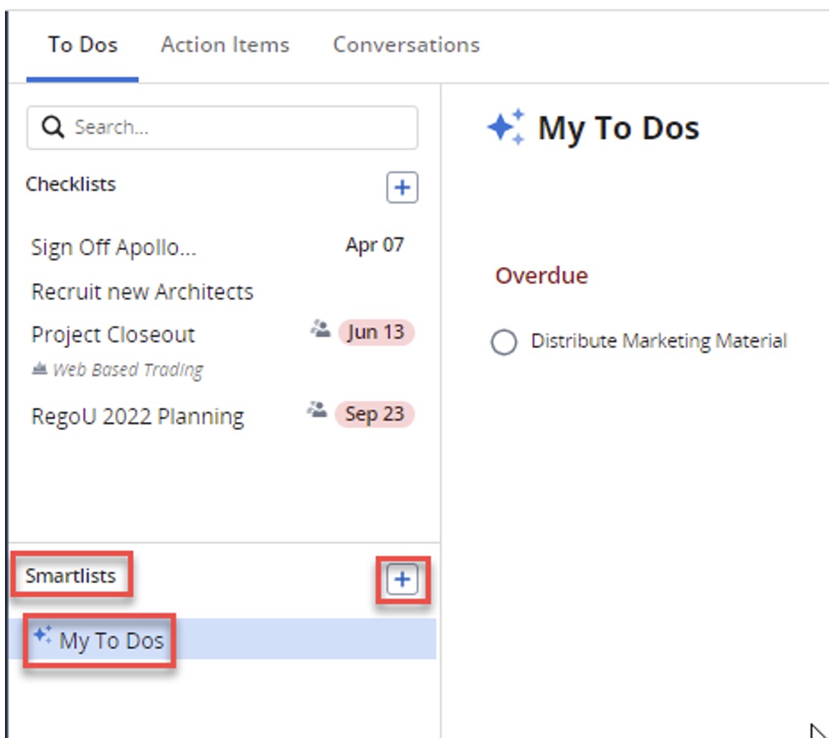Open the Distribute Marketing Material to-do

tap(659, 341)
